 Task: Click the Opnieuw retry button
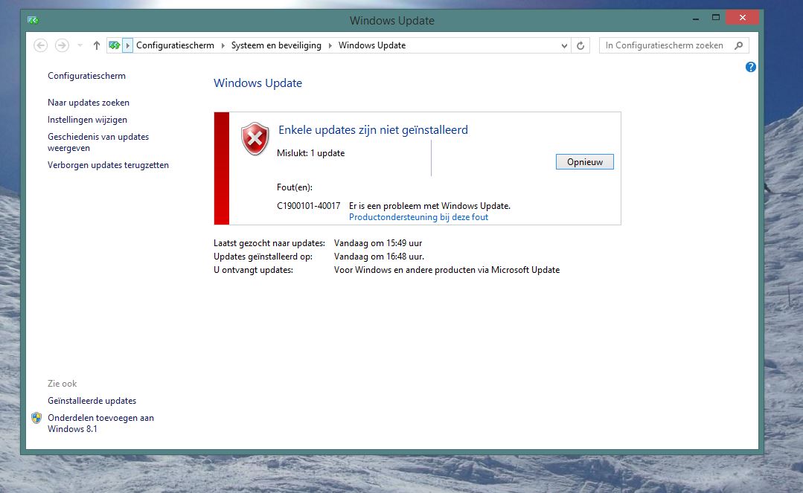pos(584,162)
